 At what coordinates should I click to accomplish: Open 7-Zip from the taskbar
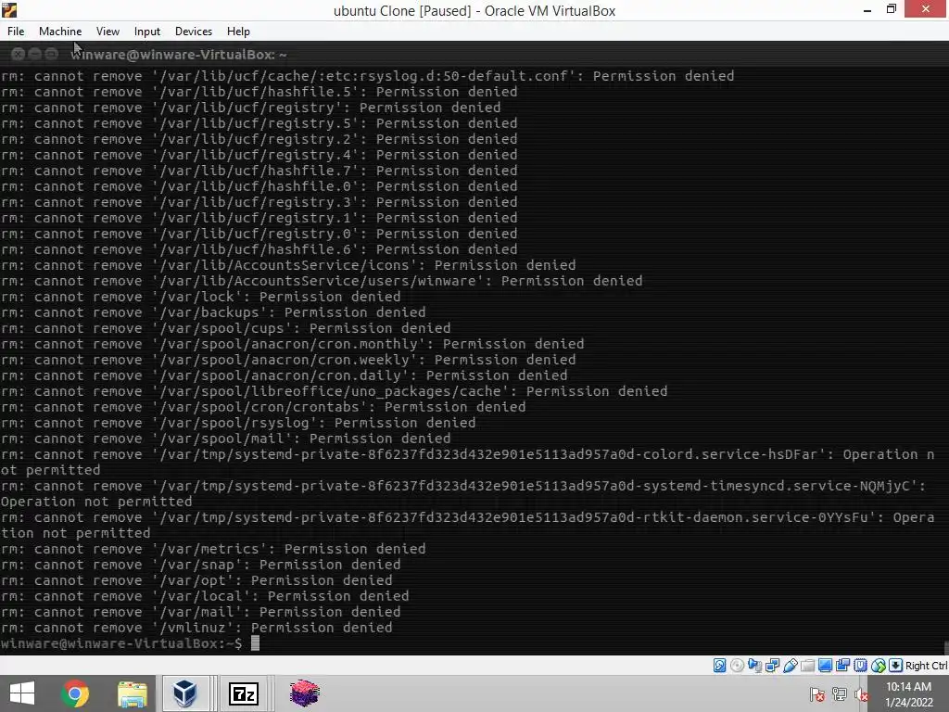pos(244,693)
